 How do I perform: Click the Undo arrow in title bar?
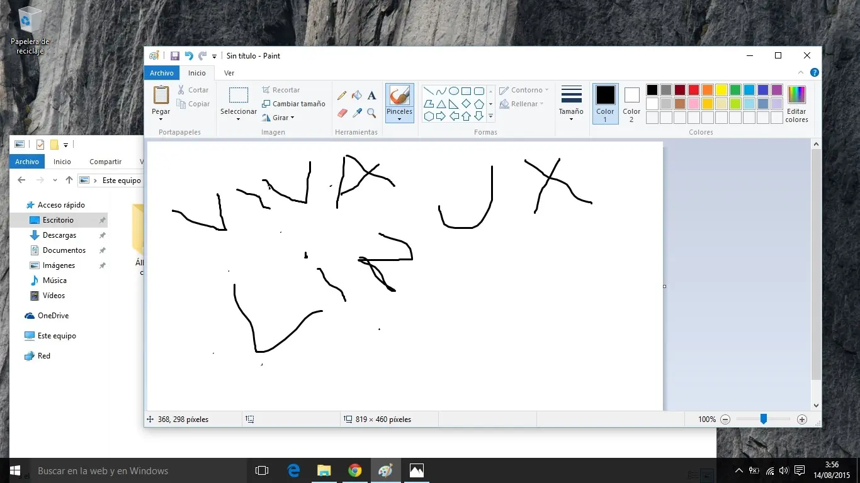(189, 56)
